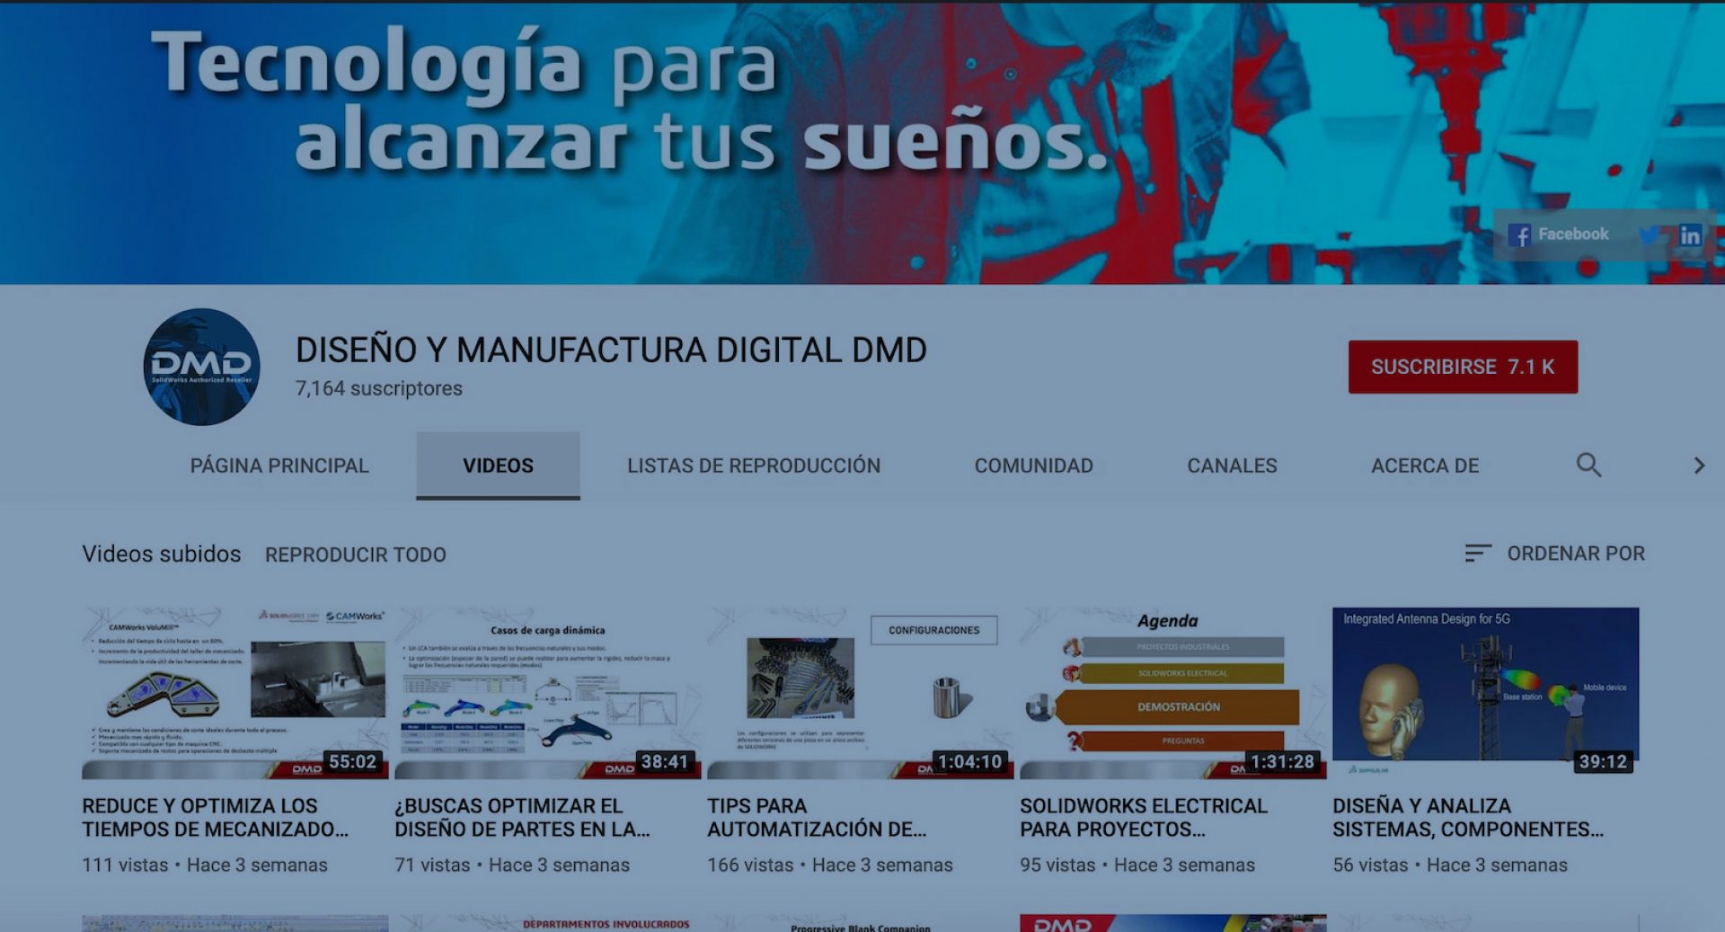Open the CANALES tab

[x=1233, y=466]
